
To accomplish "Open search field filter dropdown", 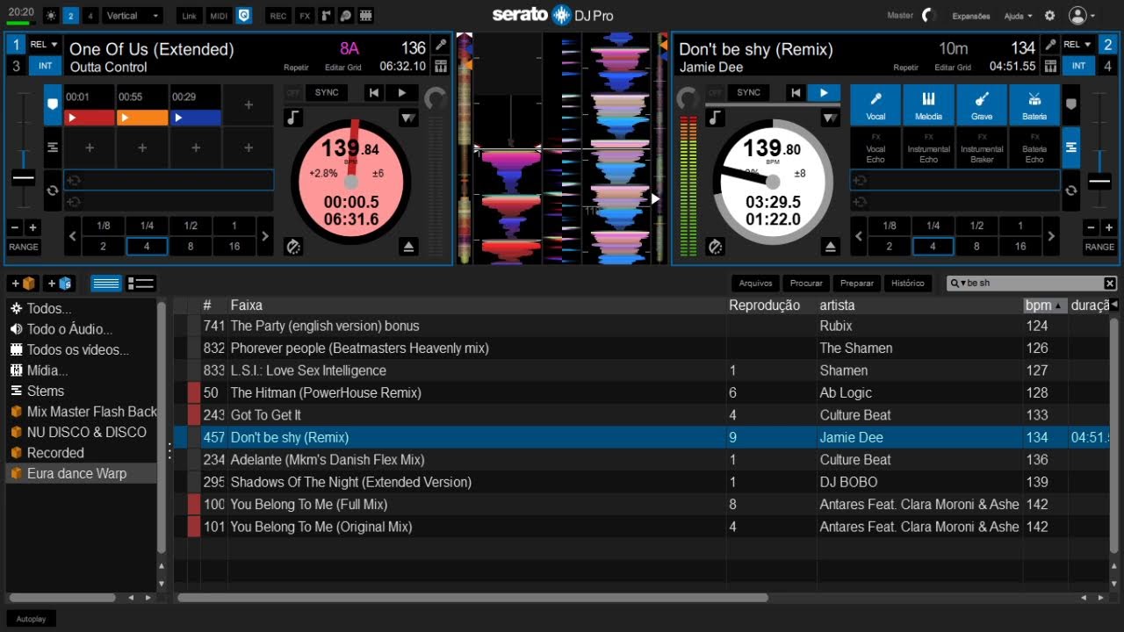I will tap(958, 284).
